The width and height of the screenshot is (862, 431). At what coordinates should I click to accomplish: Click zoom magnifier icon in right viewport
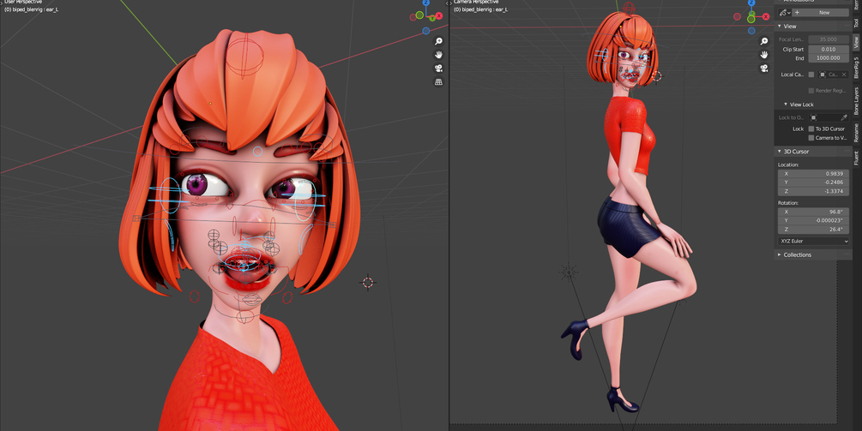pos(763,41)
